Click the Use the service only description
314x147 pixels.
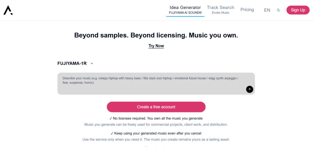point(156,139)
